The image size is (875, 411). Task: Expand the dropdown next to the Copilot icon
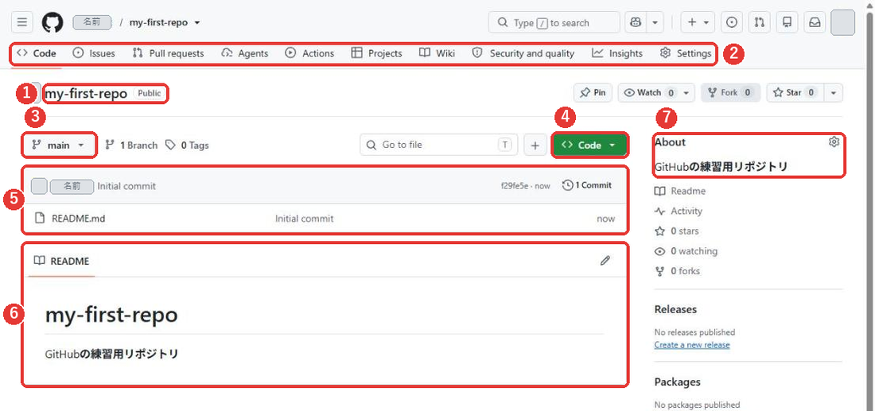pos(655,23)
